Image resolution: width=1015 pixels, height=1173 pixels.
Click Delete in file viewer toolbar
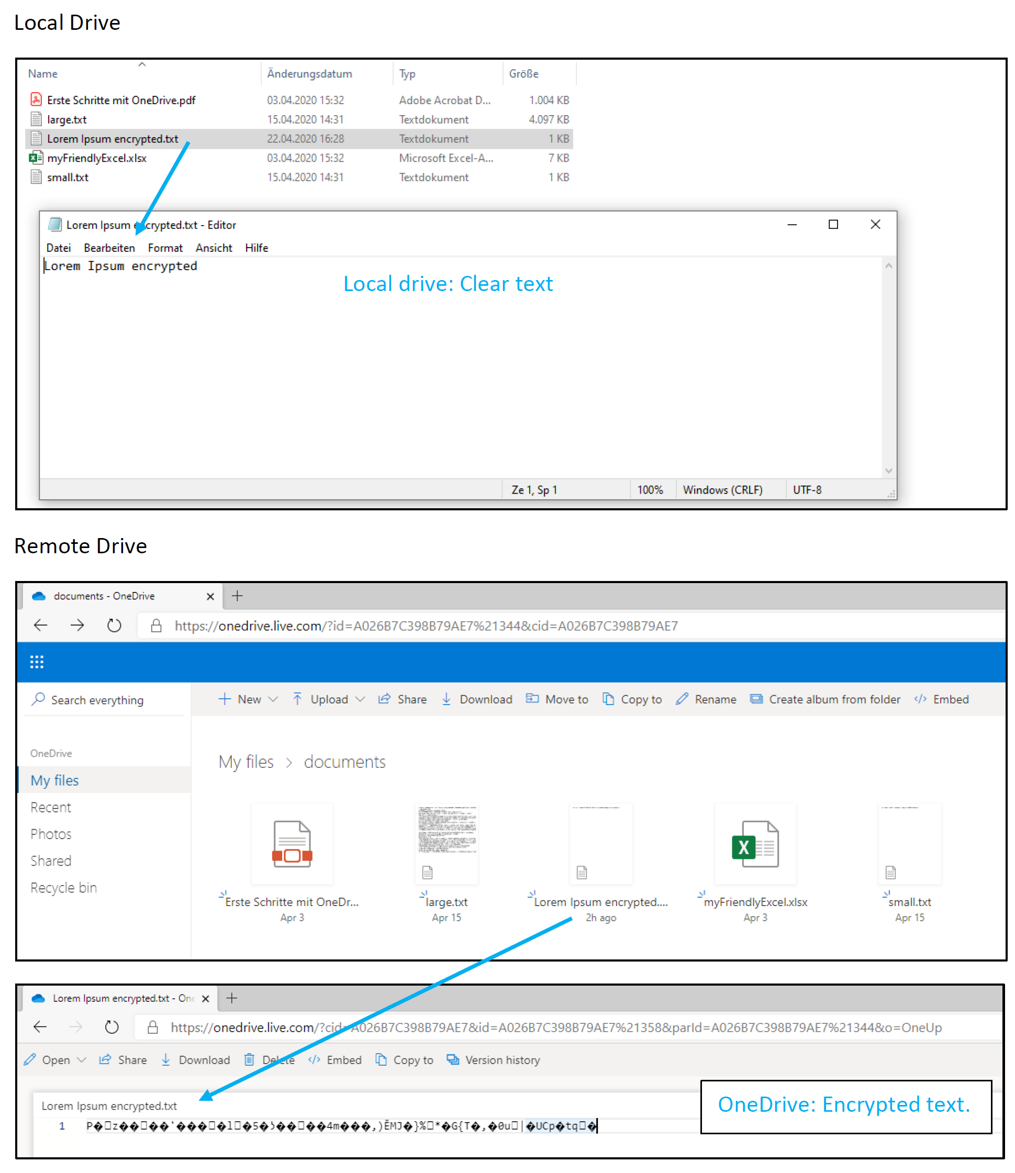(x=270, y=1060)
